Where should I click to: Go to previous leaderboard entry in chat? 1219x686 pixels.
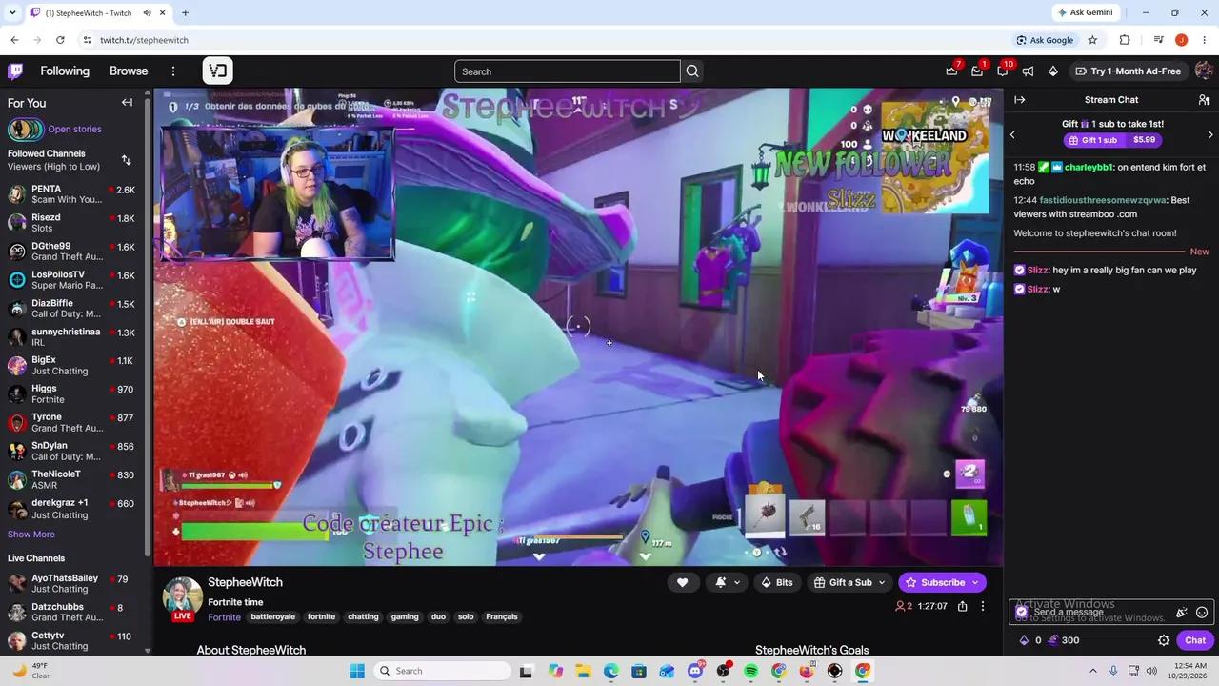(1012, 135)
